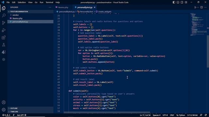Click line number 51 in the gutter

(x=58, y=91)
